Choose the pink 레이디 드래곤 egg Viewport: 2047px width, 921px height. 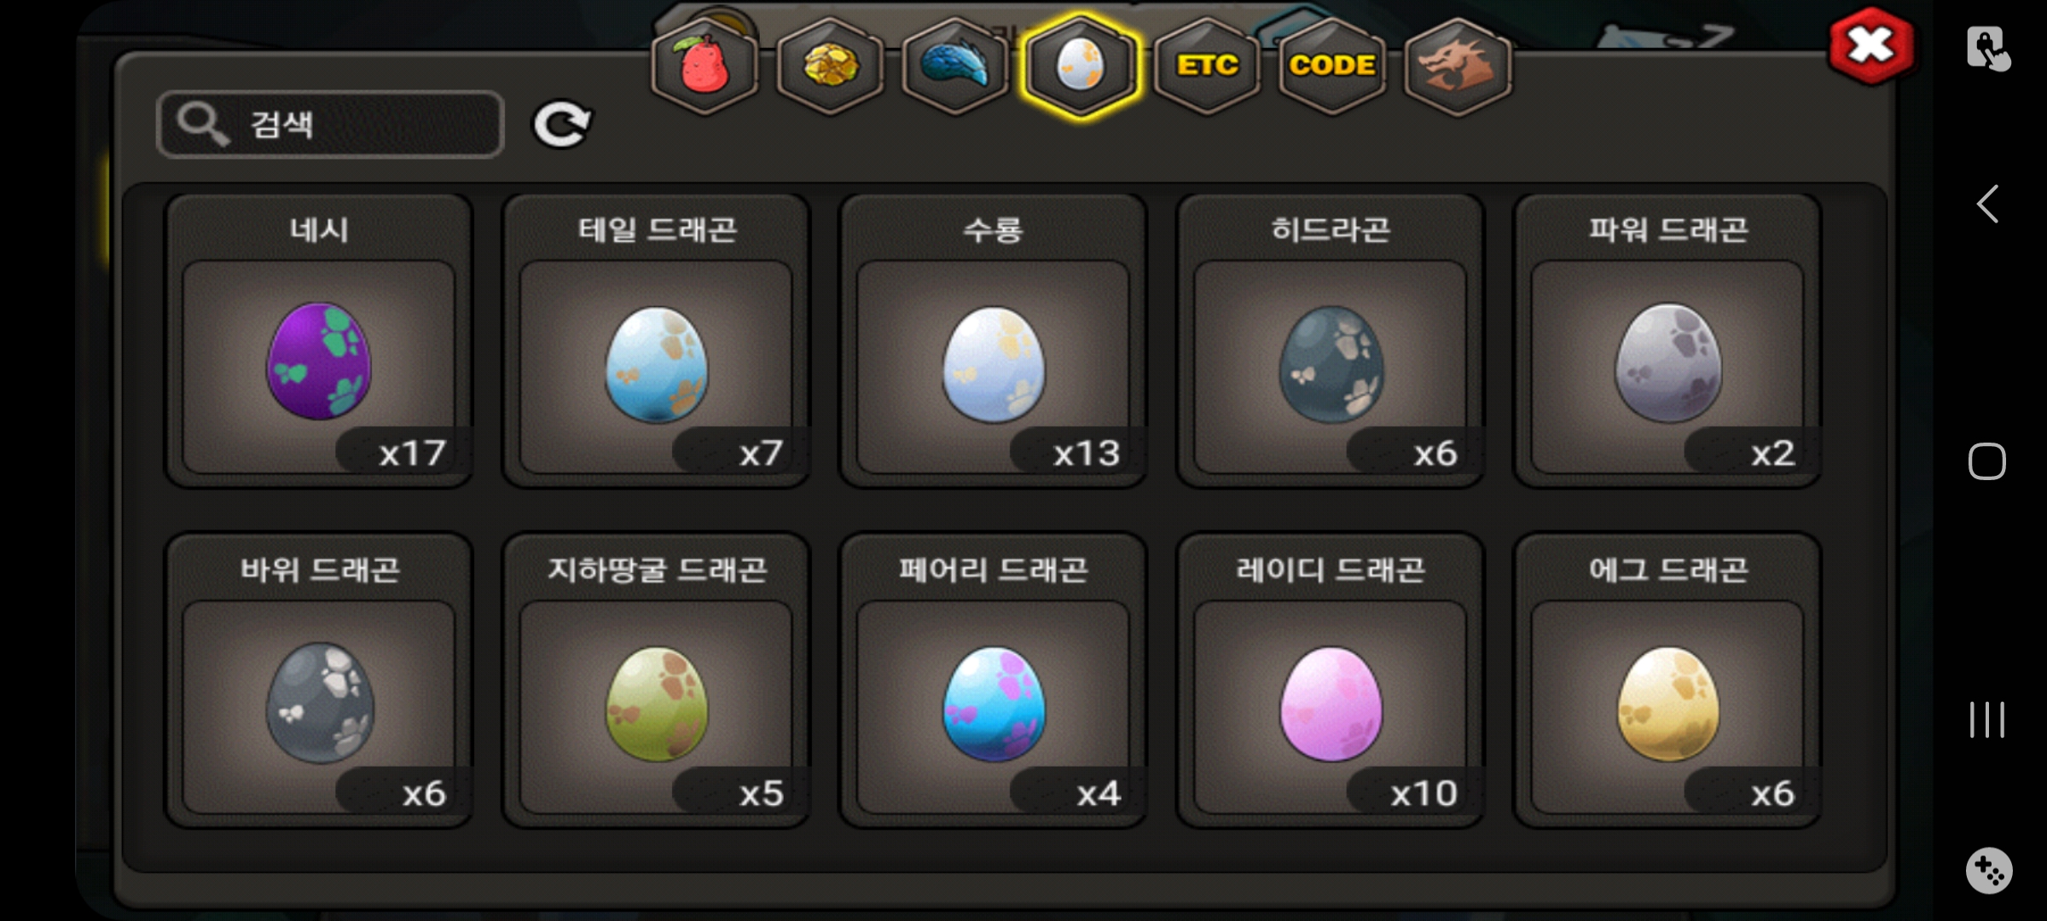click(1331, 681)
